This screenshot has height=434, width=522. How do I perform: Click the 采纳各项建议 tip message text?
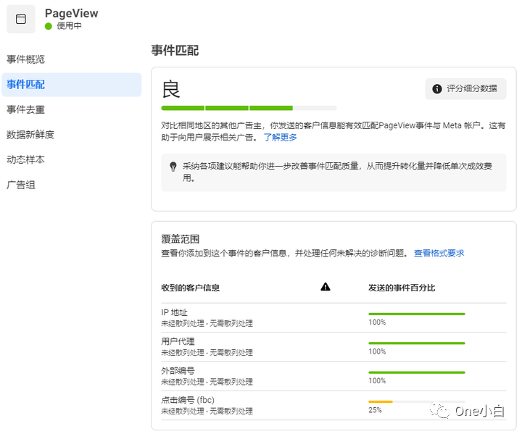coord(337,172)
